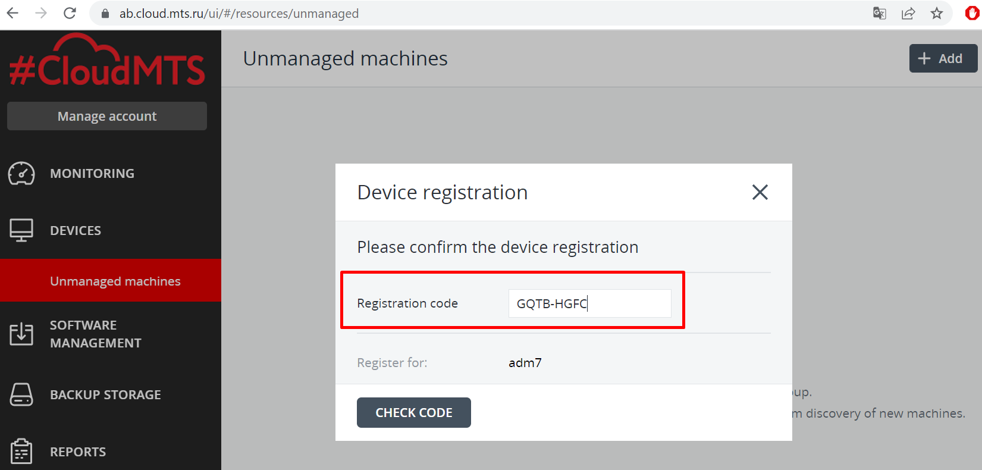Viewport: 982px width, 470px height.
Task: Click the Devices monitor icon
Action: [x=21, y=230]
